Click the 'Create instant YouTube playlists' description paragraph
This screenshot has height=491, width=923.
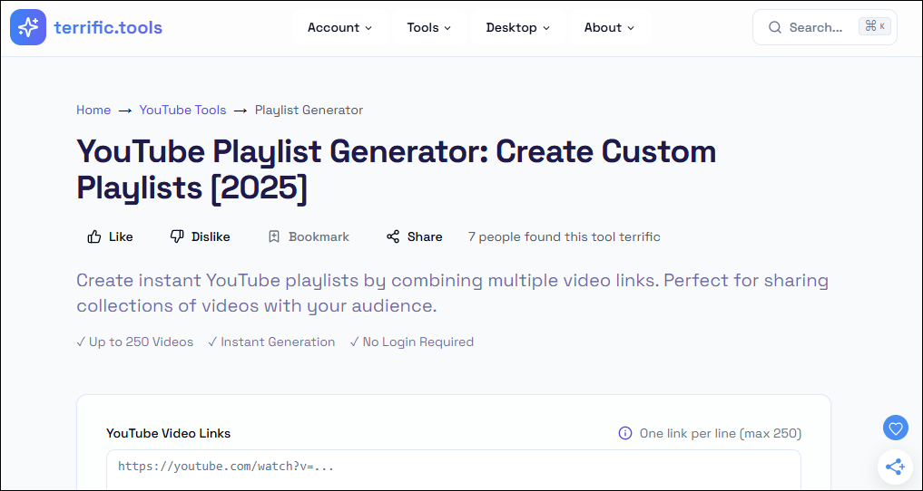pyautogui.click(x=452, y=294)
